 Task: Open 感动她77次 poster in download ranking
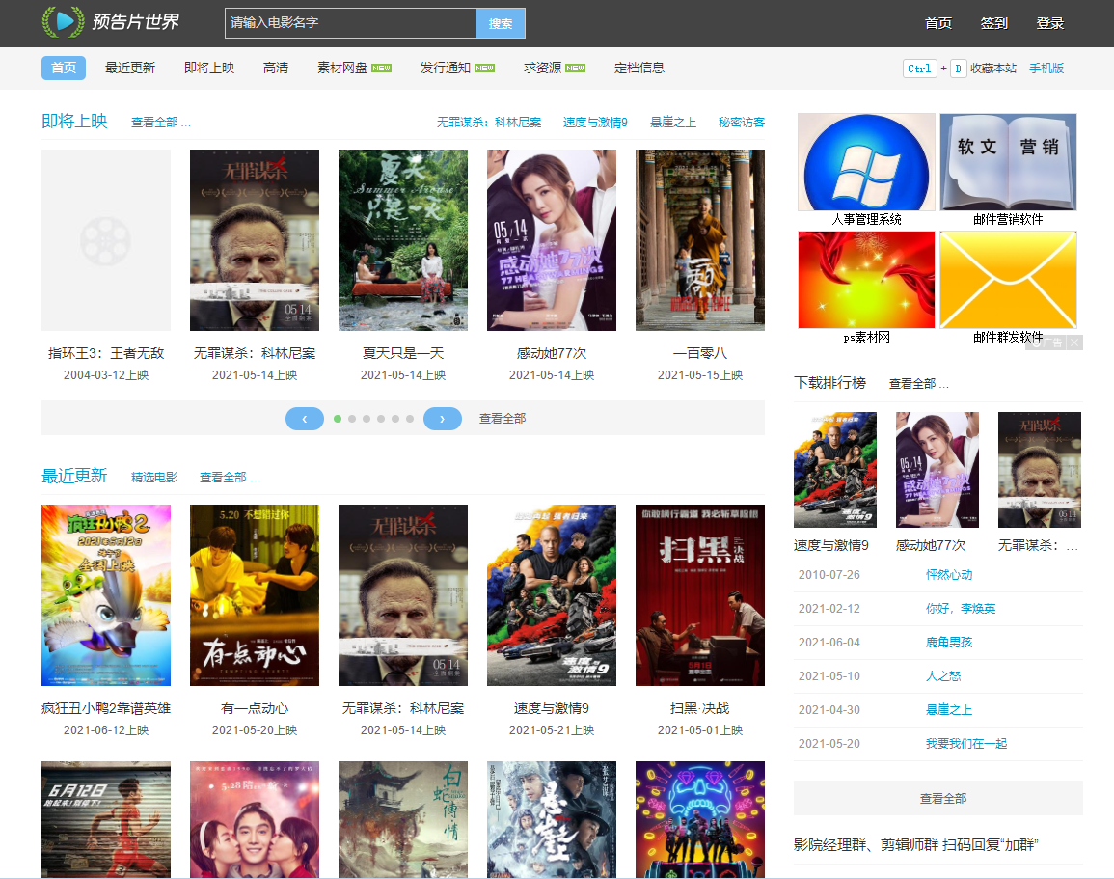click(937, 470)
